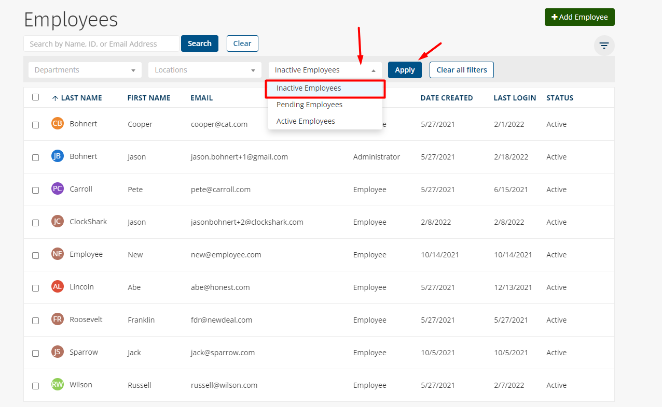This screenshot has width=662, height=407.
Task: Click the email new@employee.com
Action: (x=226, y=255)
